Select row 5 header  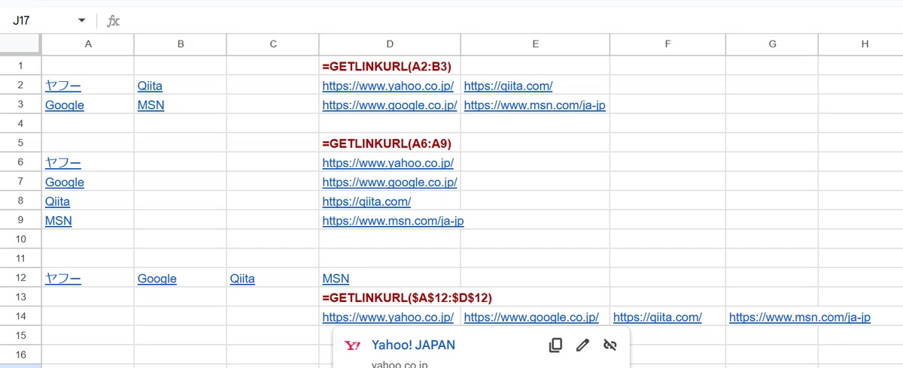pyautogui.click(x=20, y=143)
